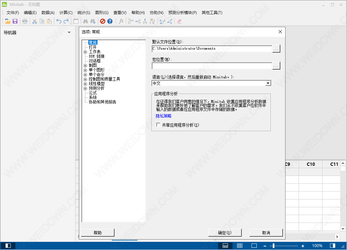Open the 导航器 dropdown arrow
The width and height of the screenshot is (347, 250).
(x=69, y=32)
